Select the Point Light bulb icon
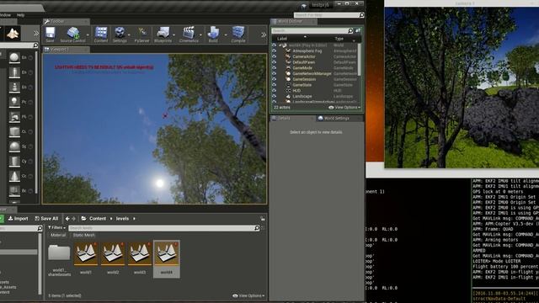The width and height of the screenshot is (539, 303). tap(14, 102)
